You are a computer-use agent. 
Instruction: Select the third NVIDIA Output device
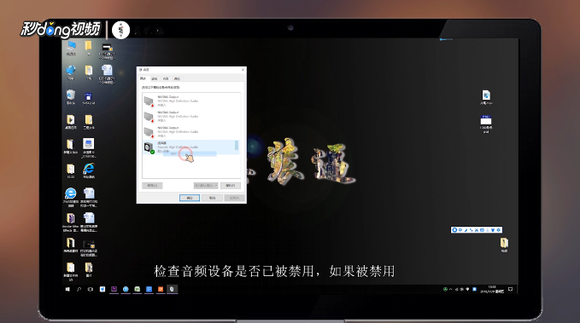click(x=191, y=132)
